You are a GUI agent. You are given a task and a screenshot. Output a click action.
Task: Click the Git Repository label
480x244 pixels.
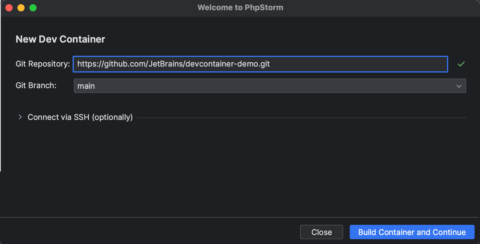click(x=43, y=64)
